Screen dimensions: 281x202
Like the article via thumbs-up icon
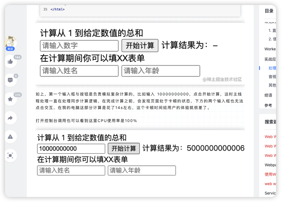point(11,61)
